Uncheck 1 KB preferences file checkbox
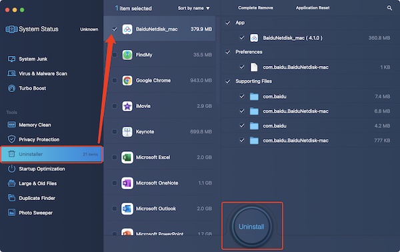The width and height of the screenshot is (400, 252). click(241, 67)
